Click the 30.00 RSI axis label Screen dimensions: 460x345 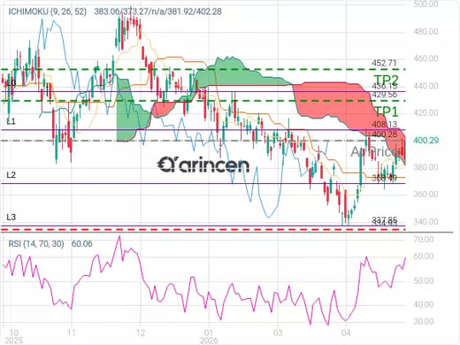pyautogui.click(x=424, y=321)
